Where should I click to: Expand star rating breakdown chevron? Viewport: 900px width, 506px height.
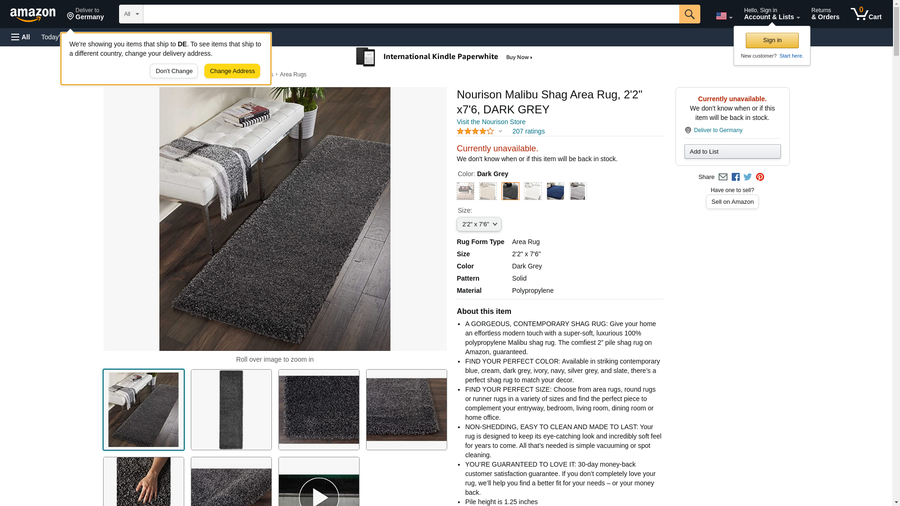click(x=500, y=132)
